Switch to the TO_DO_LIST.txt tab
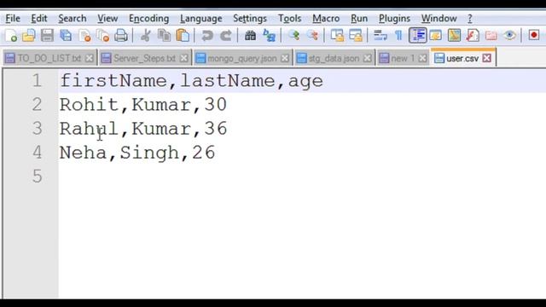The height and width of the screenshot is (307, 546). [49, 58]
